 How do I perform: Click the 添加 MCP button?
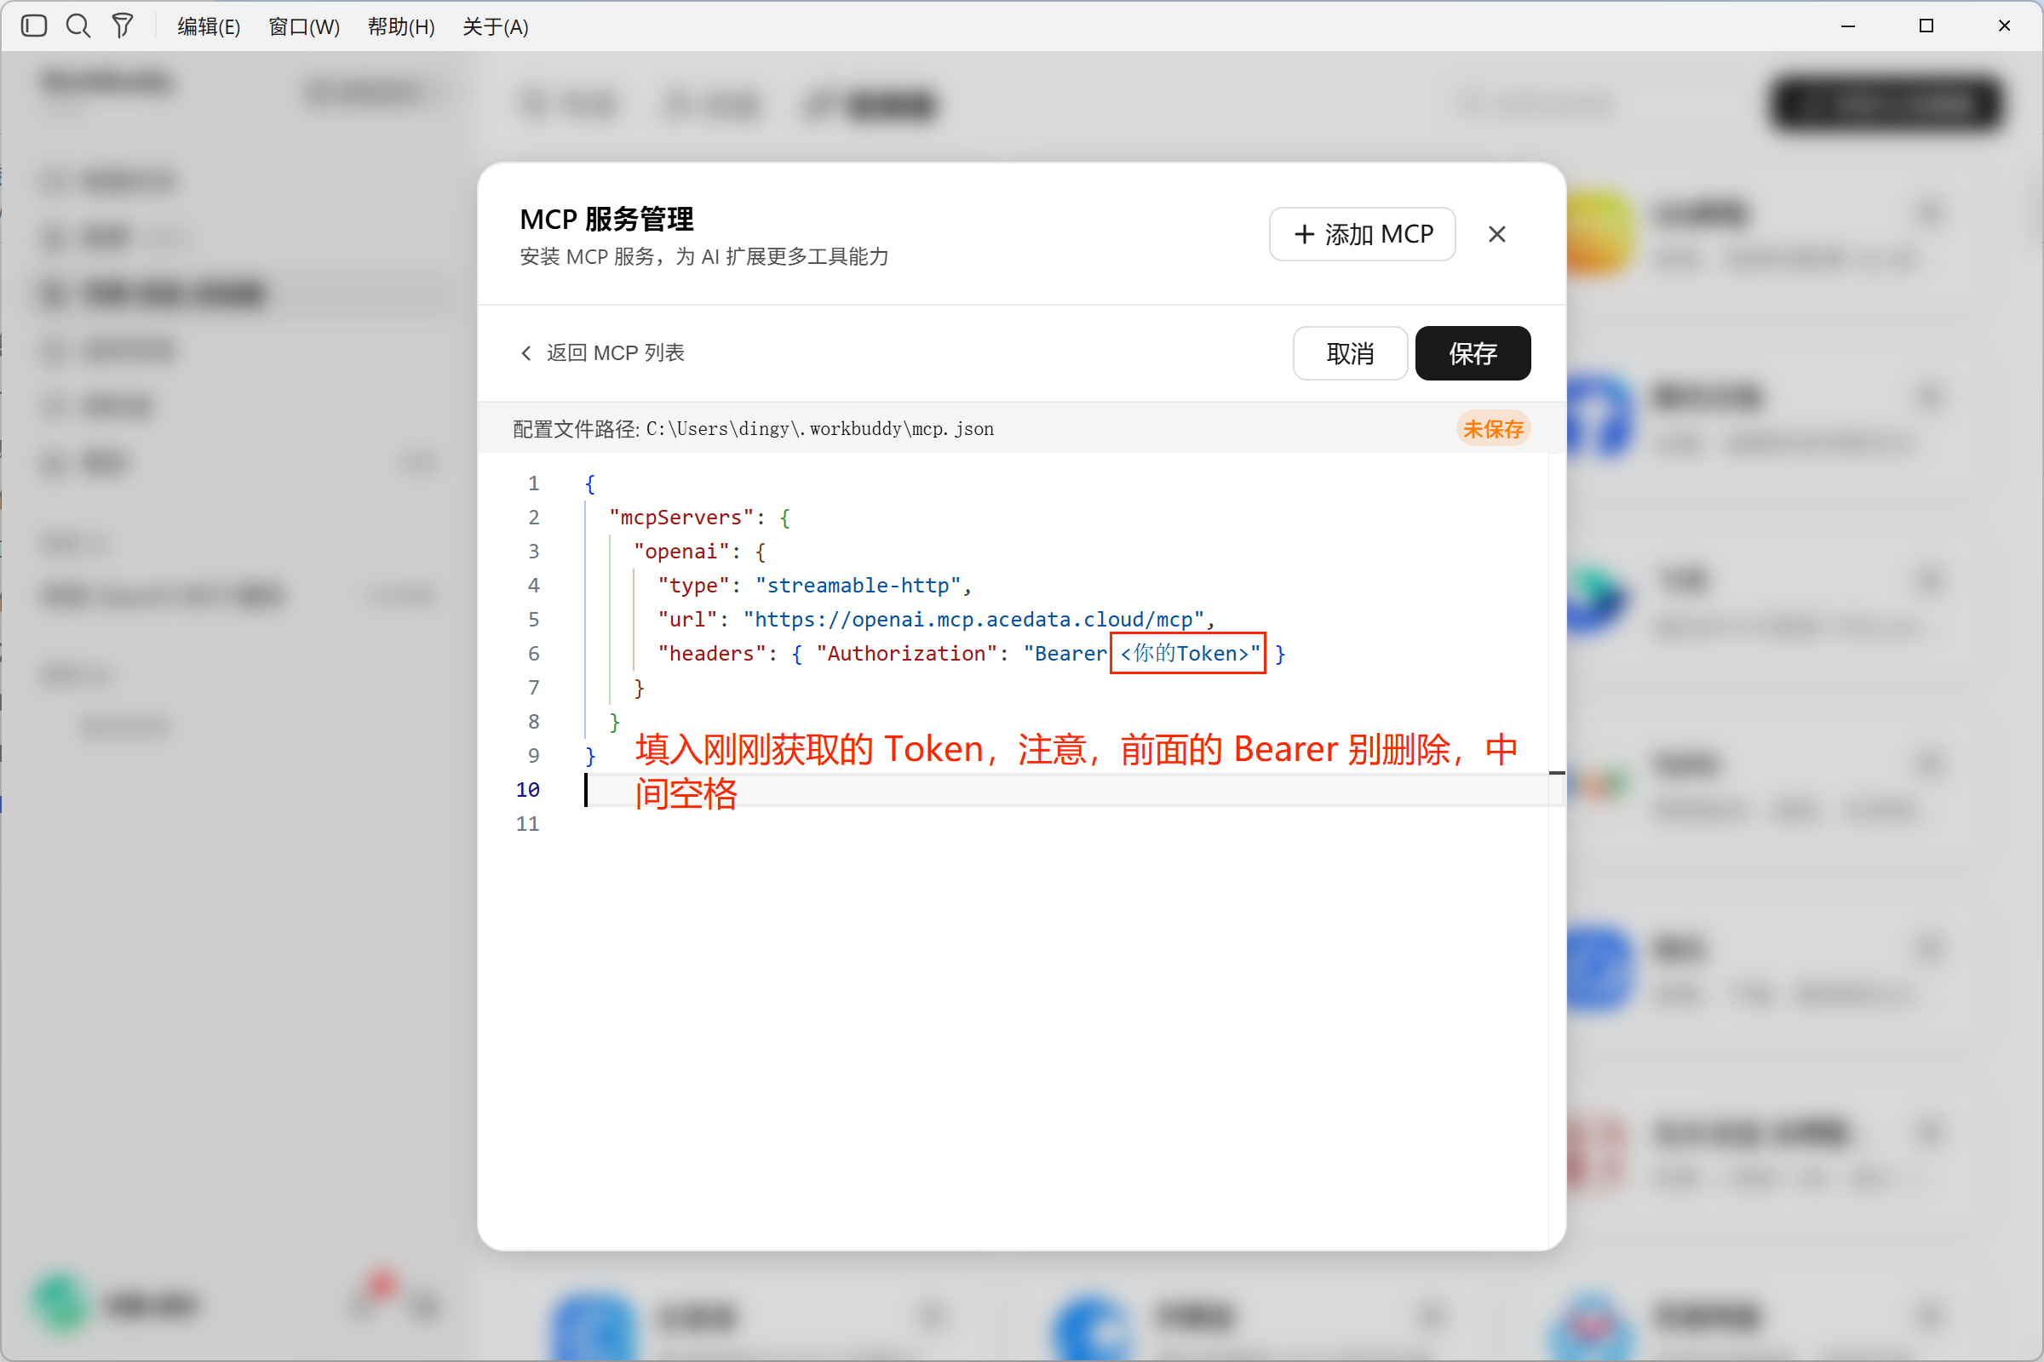tap(1362, 235)
